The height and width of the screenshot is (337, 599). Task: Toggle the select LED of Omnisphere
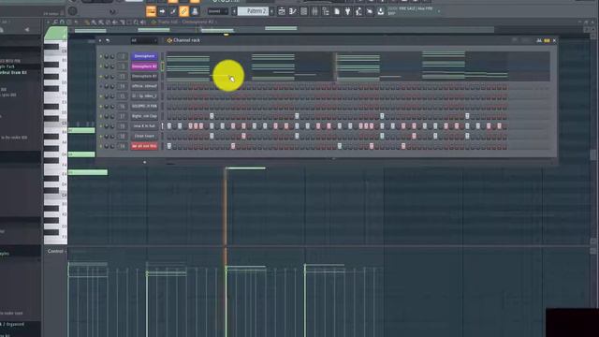point(162,56)
